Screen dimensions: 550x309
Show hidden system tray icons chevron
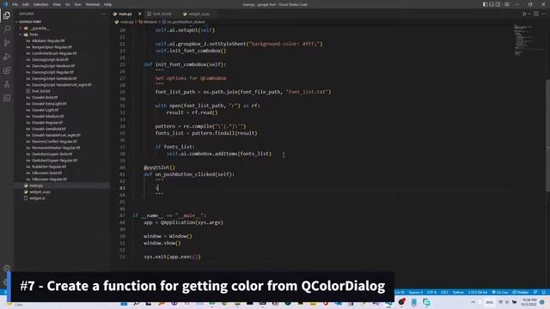474,302
